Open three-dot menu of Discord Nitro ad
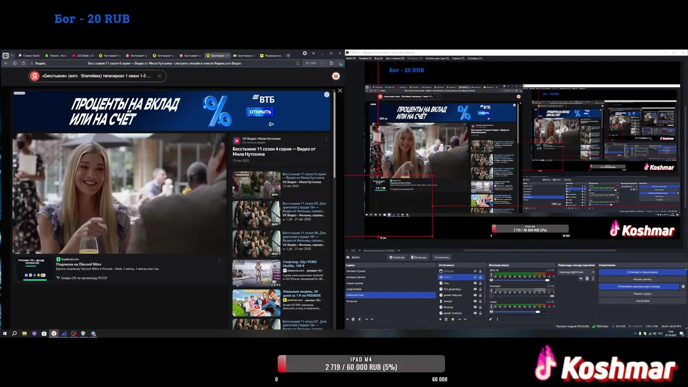Image resolution: width=688 pixels, height=387 pixels. coord(219,261)
